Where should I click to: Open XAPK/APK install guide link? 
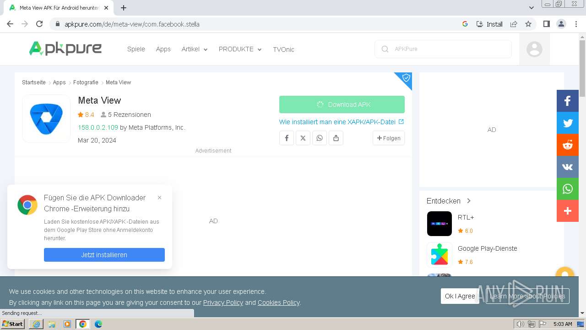[x=342, y=122]
